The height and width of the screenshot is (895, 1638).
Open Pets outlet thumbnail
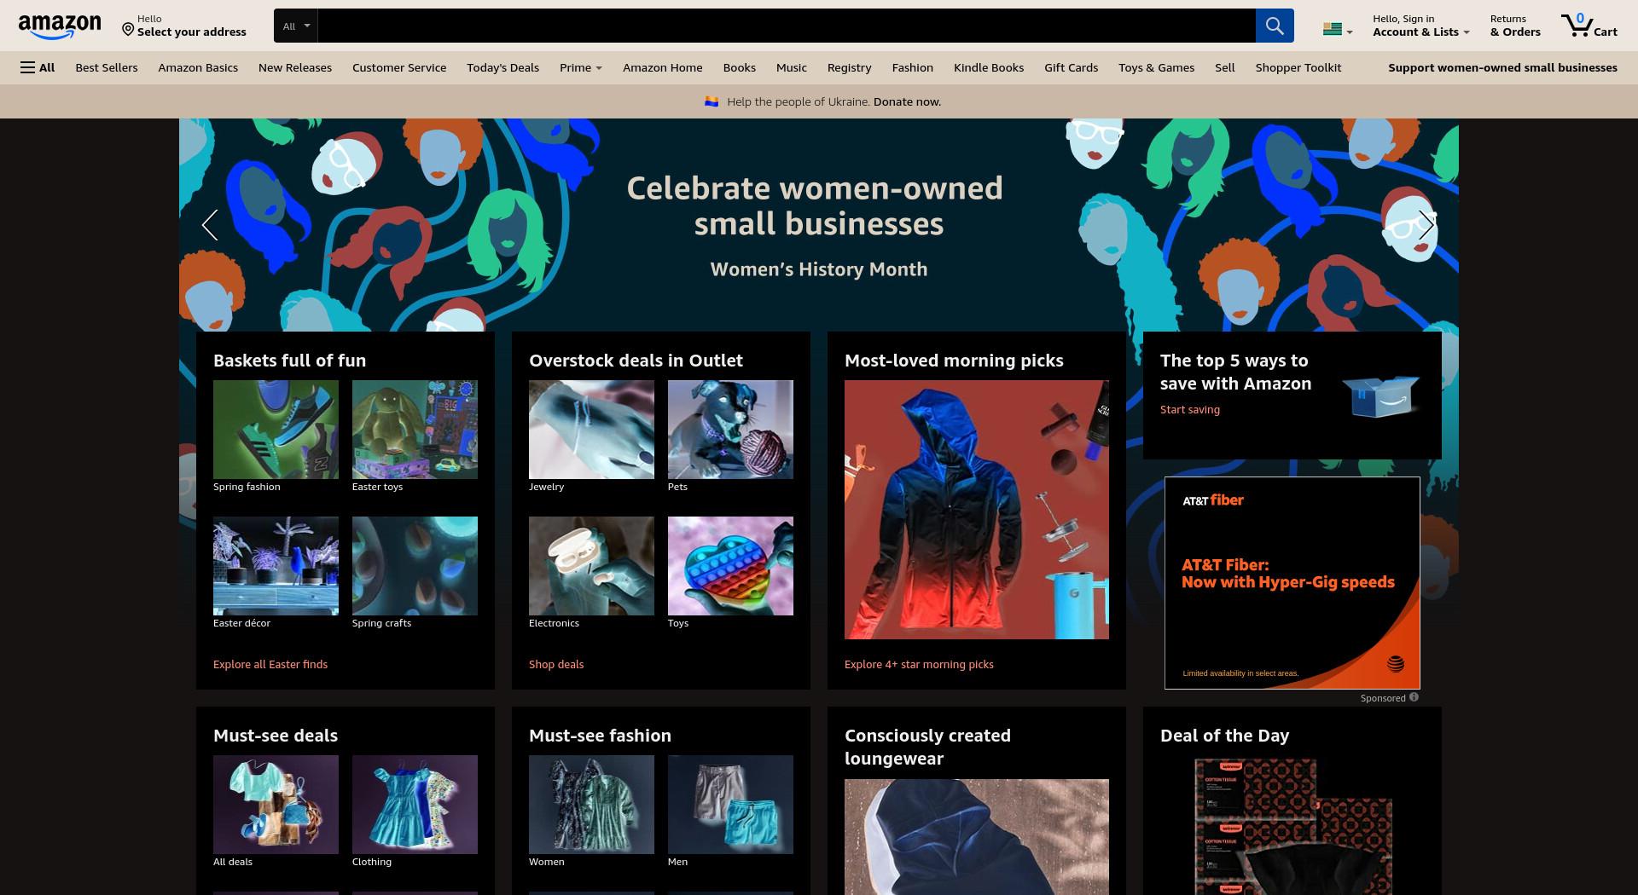coord(730,430)
